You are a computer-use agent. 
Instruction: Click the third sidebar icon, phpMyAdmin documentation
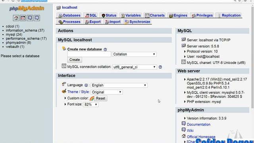click(x=30, y=18)
